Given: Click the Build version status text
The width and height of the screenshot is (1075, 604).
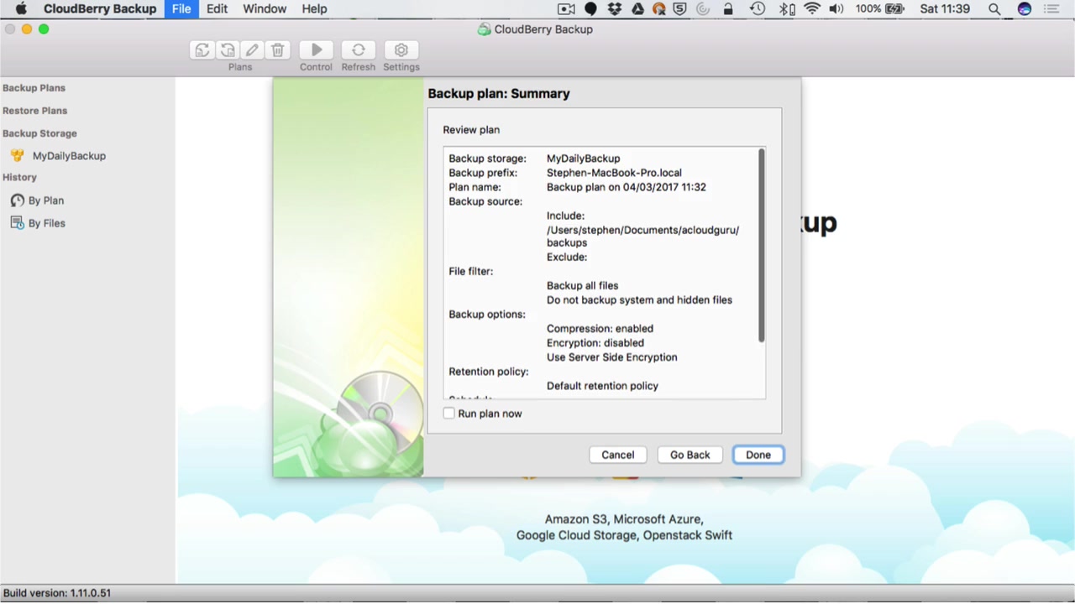Looking at the screenshot, I should point(57,593).
